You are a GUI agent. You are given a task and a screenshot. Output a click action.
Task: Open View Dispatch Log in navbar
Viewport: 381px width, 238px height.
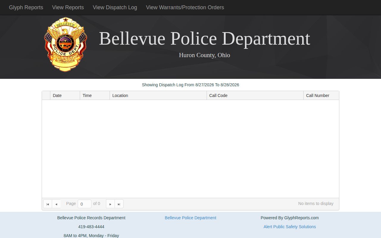[115, 7]
